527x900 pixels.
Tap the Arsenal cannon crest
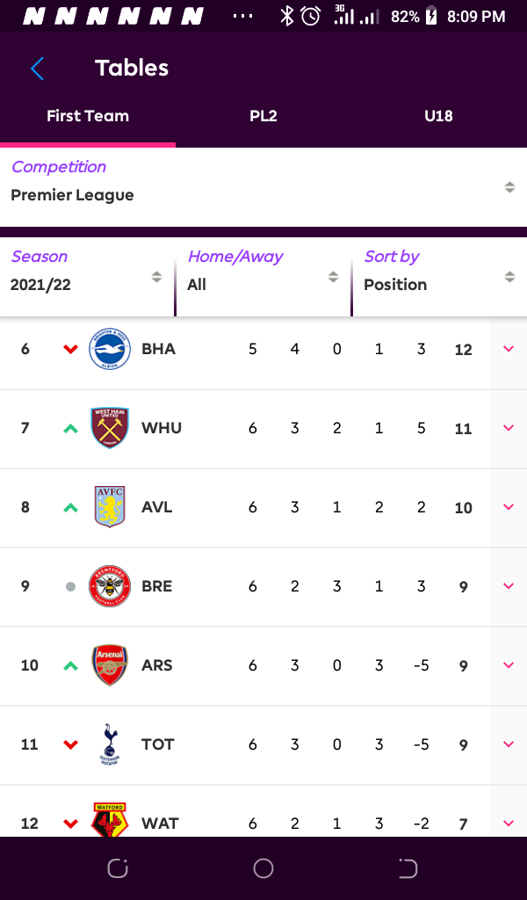pyautogui.click(x=110, y=665)
